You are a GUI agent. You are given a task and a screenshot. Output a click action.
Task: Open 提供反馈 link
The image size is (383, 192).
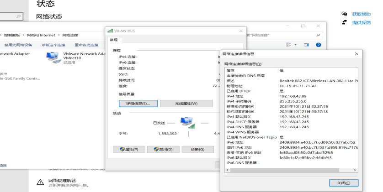361,22
